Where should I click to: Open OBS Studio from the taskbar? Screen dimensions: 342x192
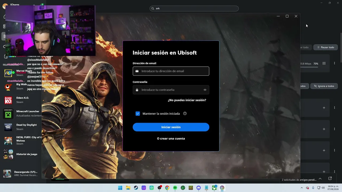[x=160, y=188]
